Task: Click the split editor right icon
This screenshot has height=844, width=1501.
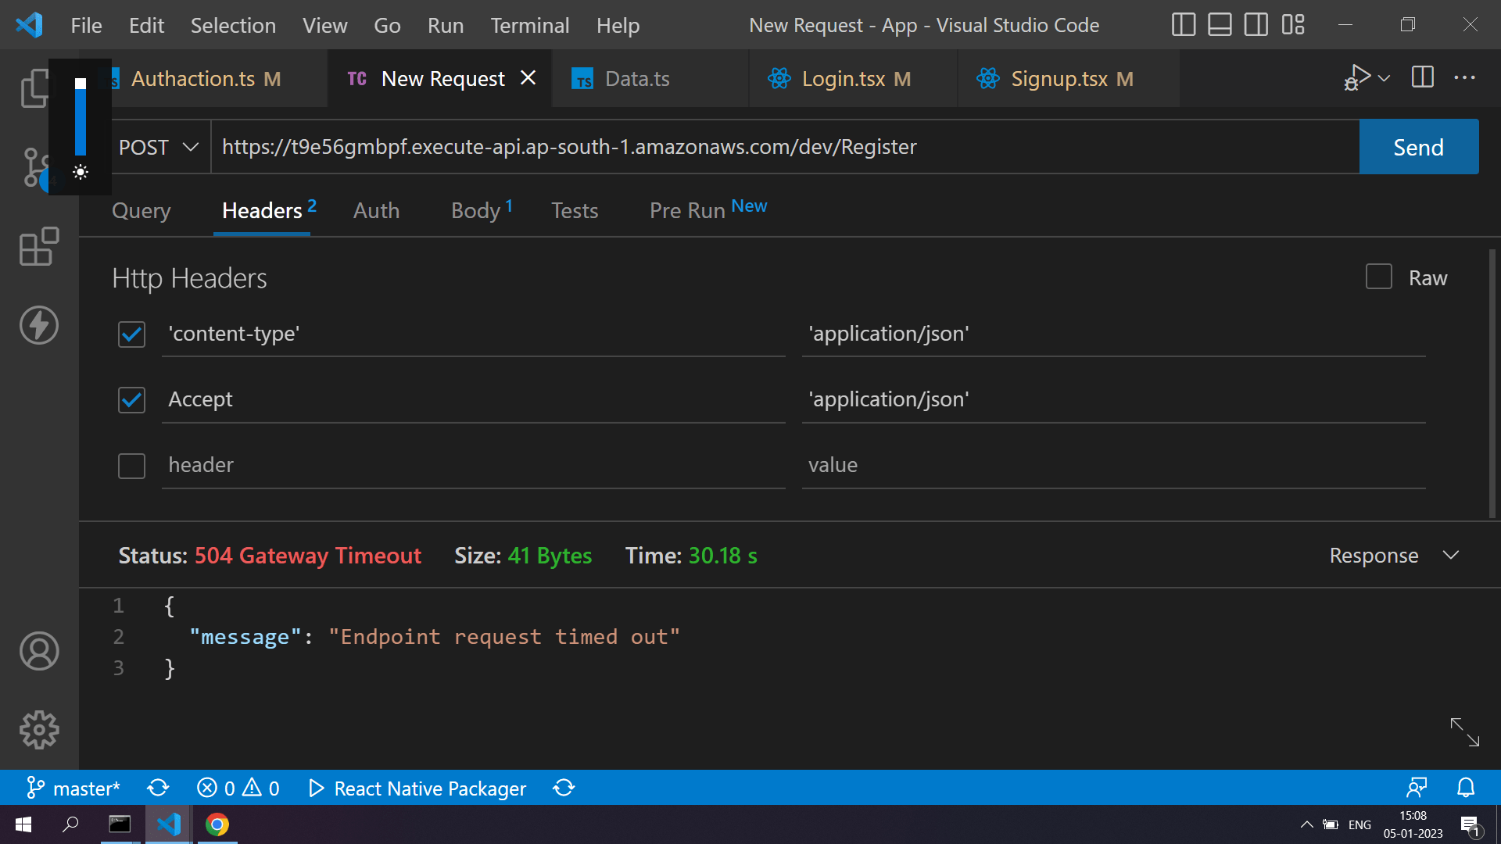Action: (x=1422, y=77)
